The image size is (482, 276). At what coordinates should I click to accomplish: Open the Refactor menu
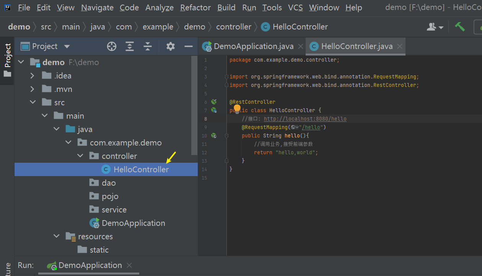click(195, 8)
